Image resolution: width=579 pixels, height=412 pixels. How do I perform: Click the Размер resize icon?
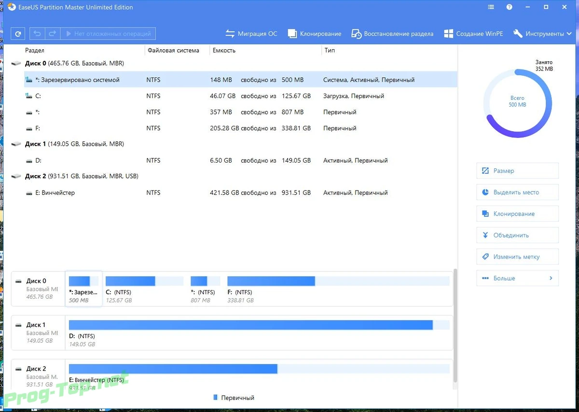485,171
